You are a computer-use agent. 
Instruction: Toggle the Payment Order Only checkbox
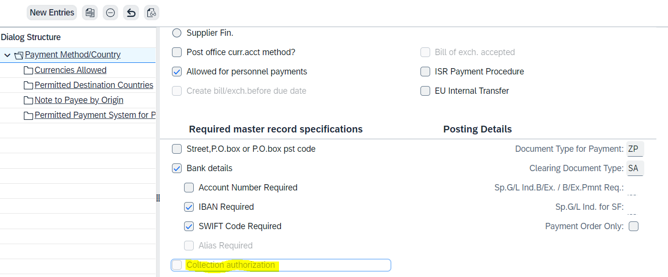point(634,226)
